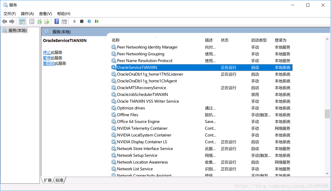Click 网络服务 login of NVIDIA Telemetry Container
Viewport: 331px width, 191px height.
282,128
